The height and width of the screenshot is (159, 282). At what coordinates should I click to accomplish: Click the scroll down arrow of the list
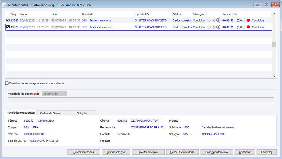point(274,76)
